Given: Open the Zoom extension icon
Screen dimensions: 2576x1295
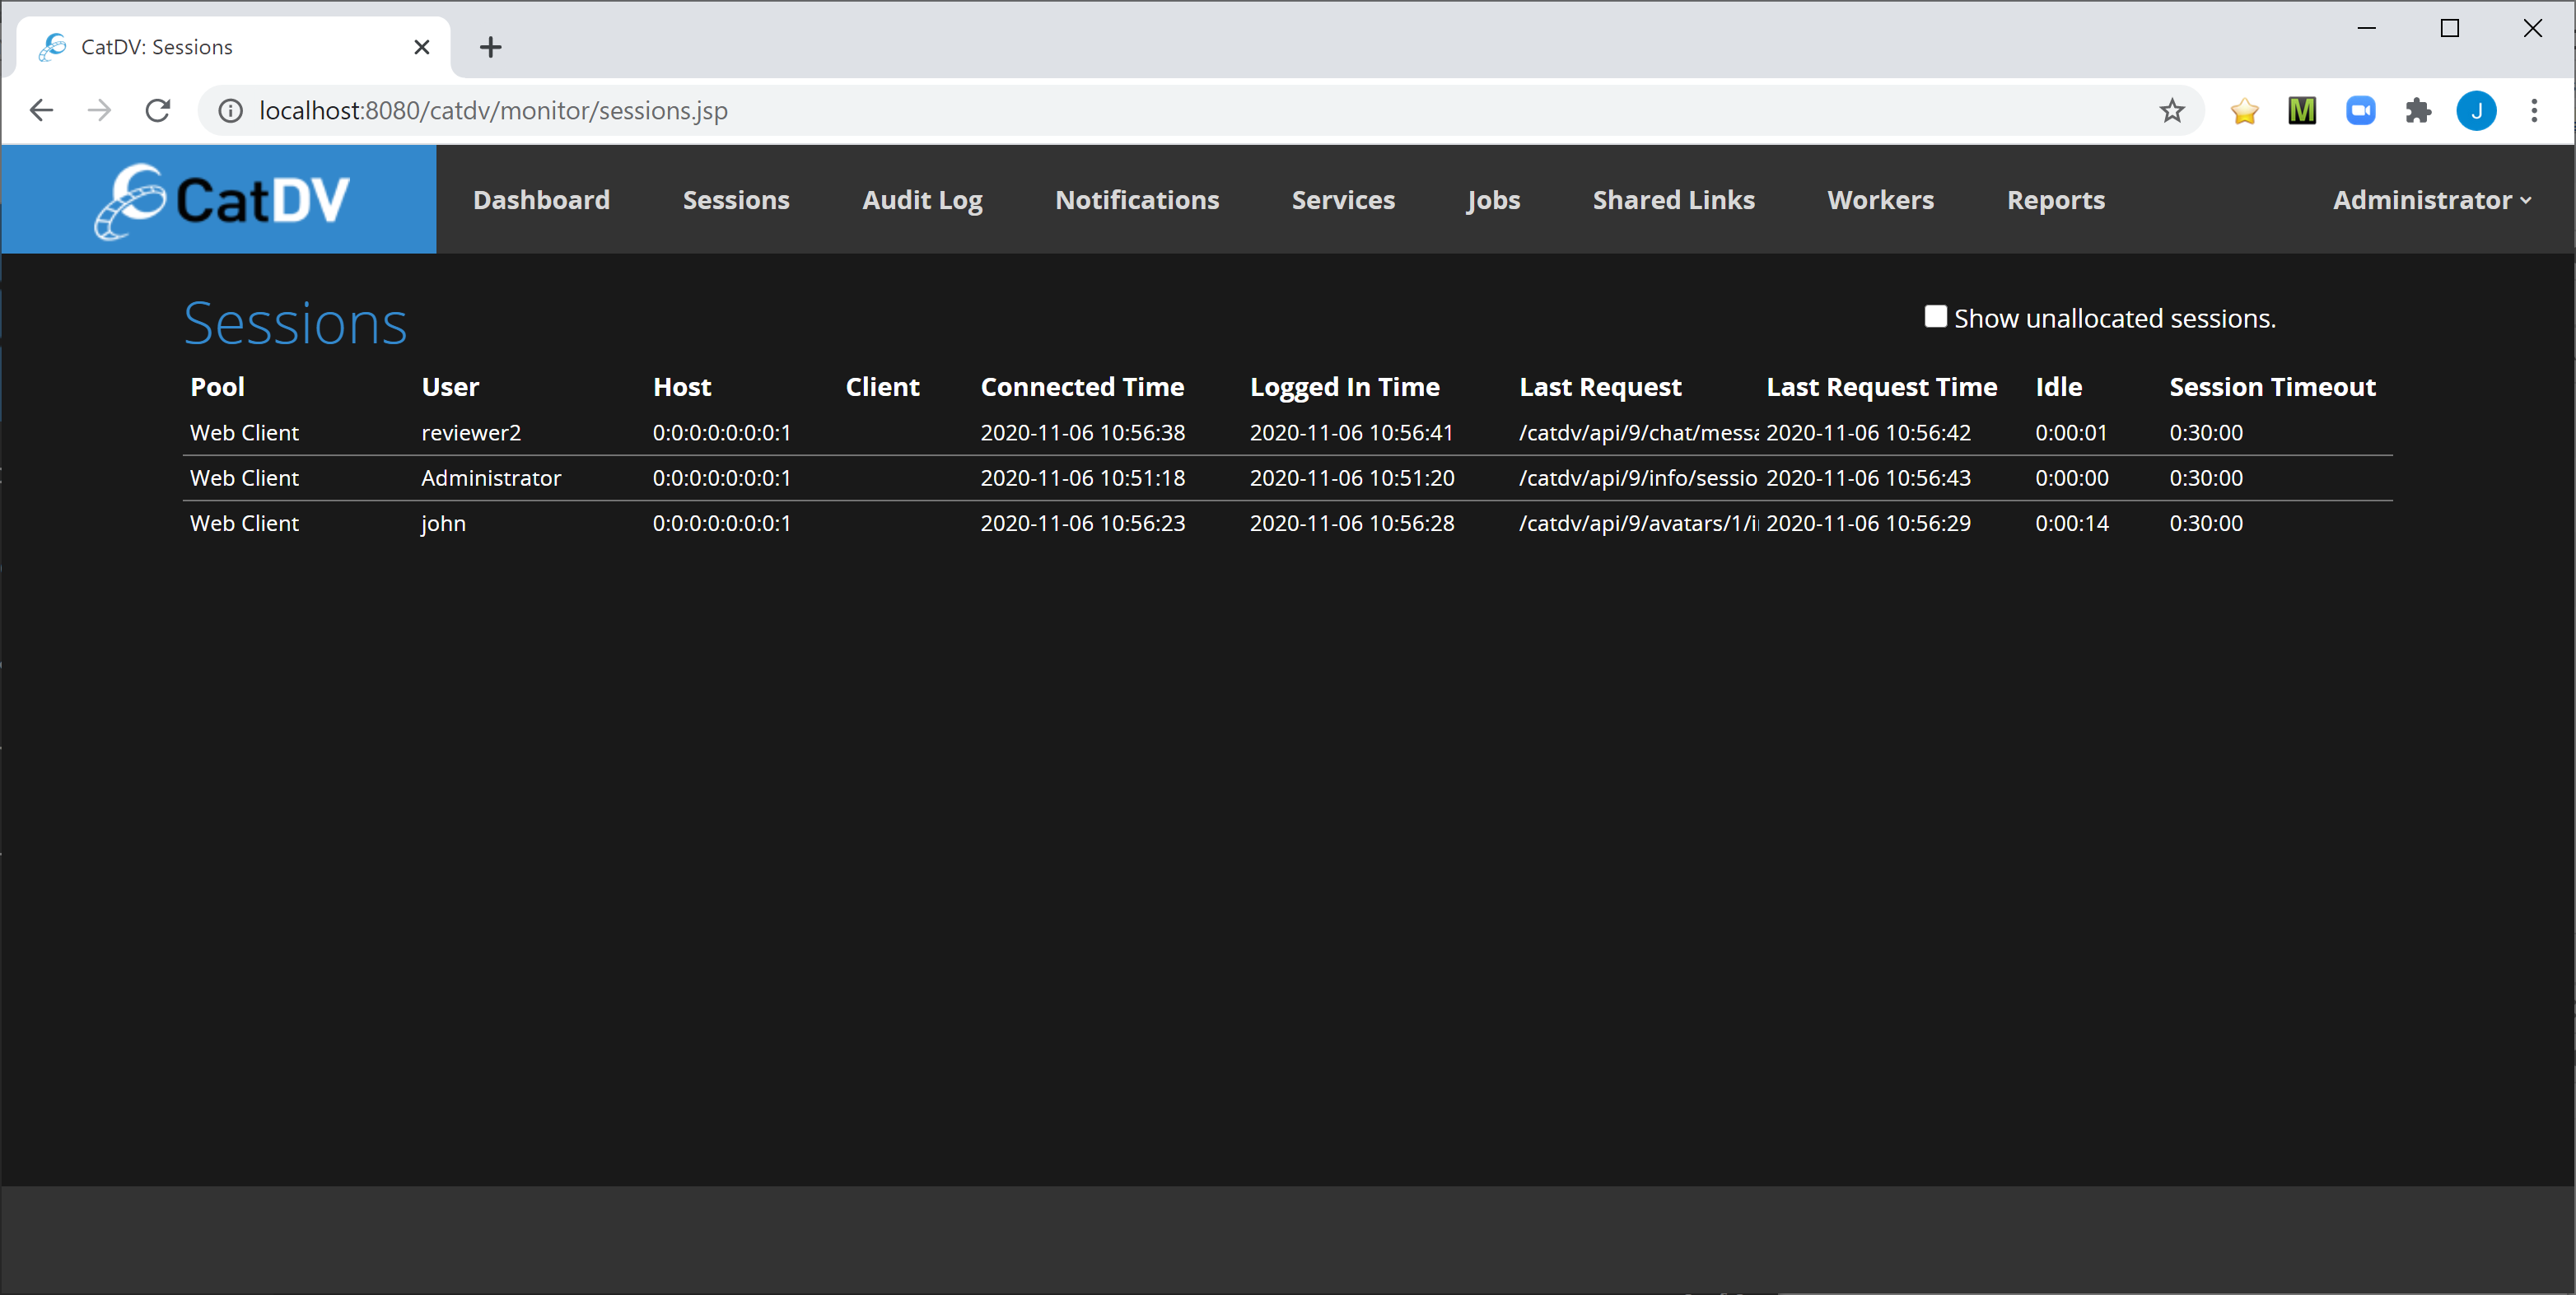Looking at the screenshot, I should 2360,110.
